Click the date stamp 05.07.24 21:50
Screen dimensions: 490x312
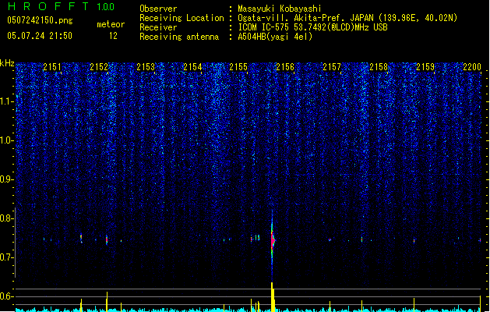coord(40,36)
